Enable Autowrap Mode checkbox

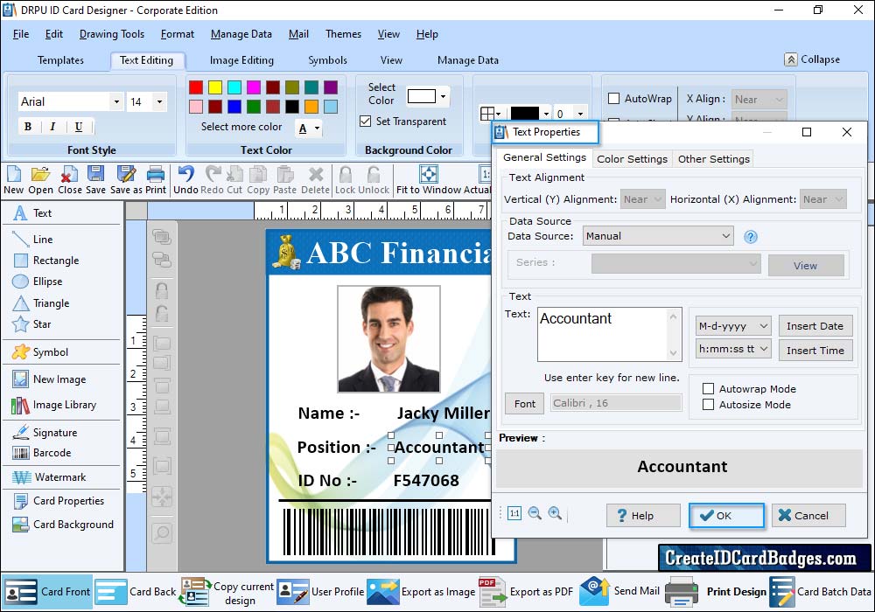[708, 389]
